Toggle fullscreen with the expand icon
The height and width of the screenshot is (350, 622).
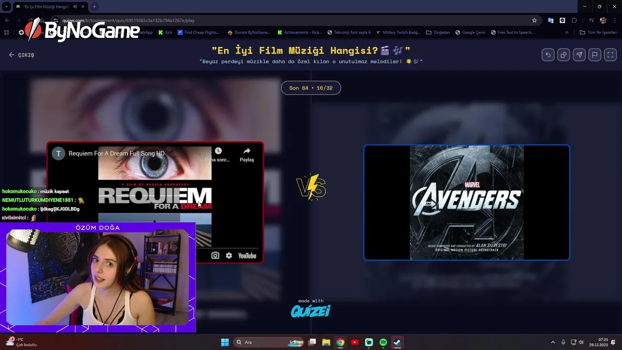click(610, 55)
